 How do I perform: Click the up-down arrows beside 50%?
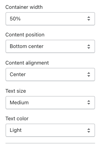click(x=89, y=18)
